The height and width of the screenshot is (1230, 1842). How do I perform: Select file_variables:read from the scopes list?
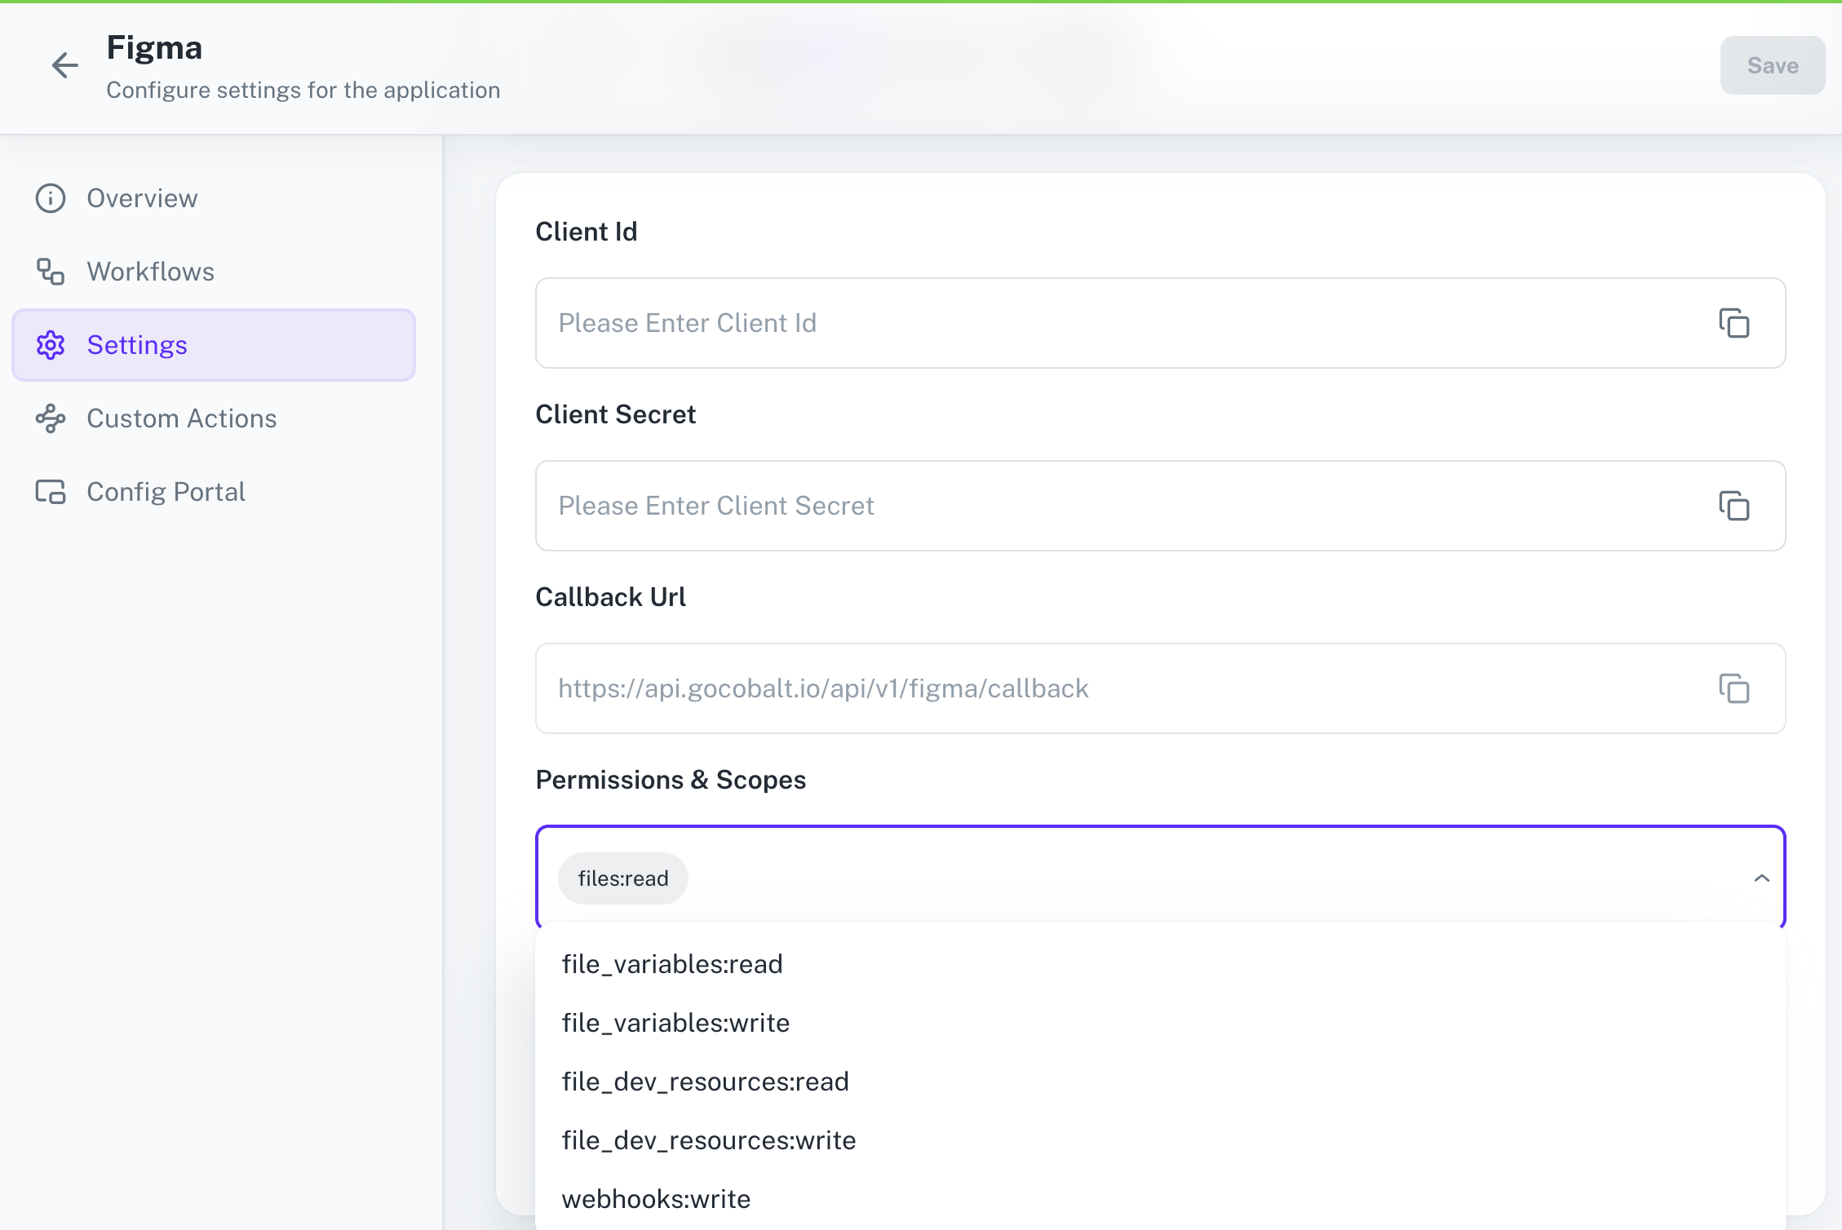click(671, 964)
